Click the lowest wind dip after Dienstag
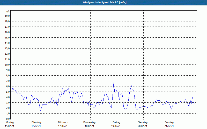 (x=41, y=111)
